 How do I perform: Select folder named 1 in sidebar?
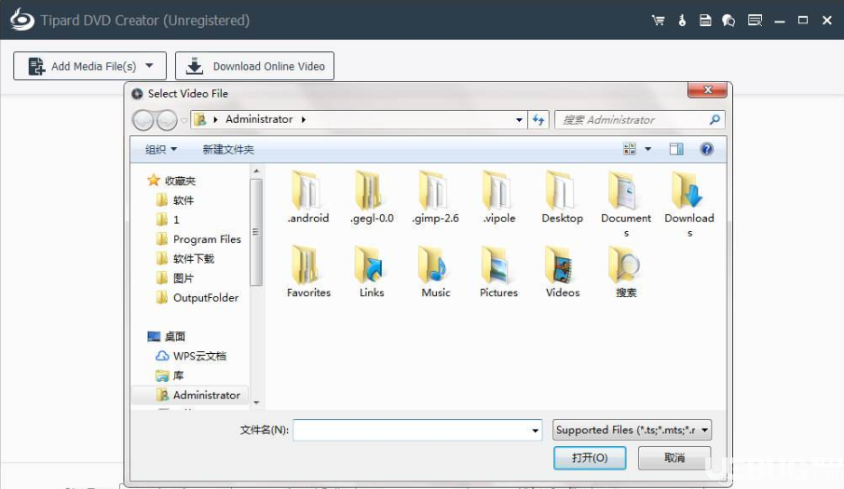click(168, 220)
